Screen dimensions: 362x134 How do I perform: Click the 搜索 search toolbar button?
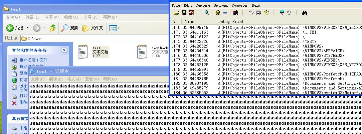click(x=69, y=28)
